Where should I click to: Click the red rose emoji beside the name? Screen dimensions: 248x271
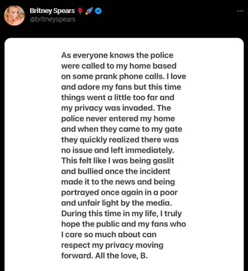(x=80, y=11)
